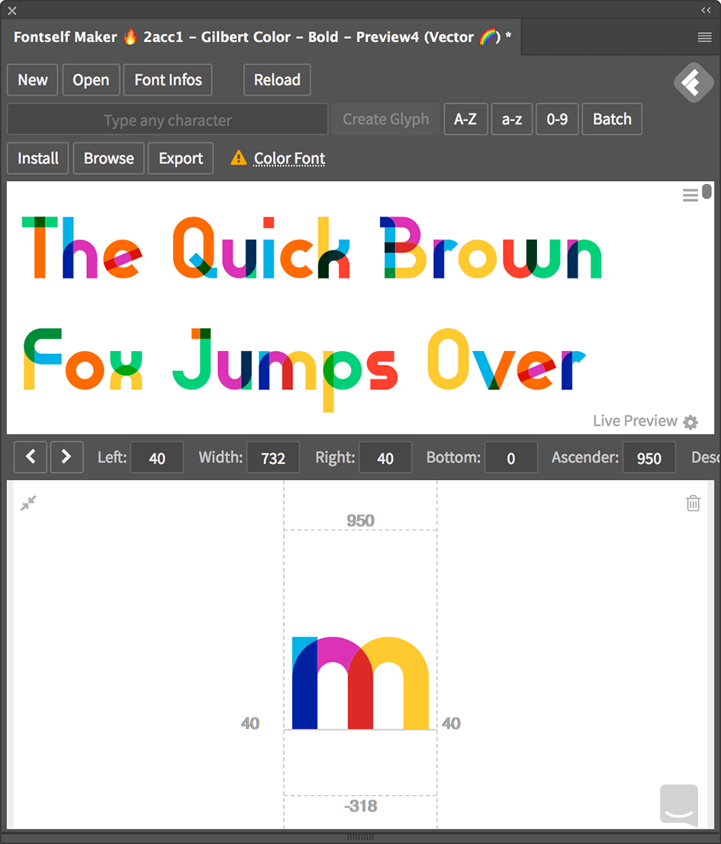Close the Fontself Maker panel
721x844 pixels.
coord(12,10)
